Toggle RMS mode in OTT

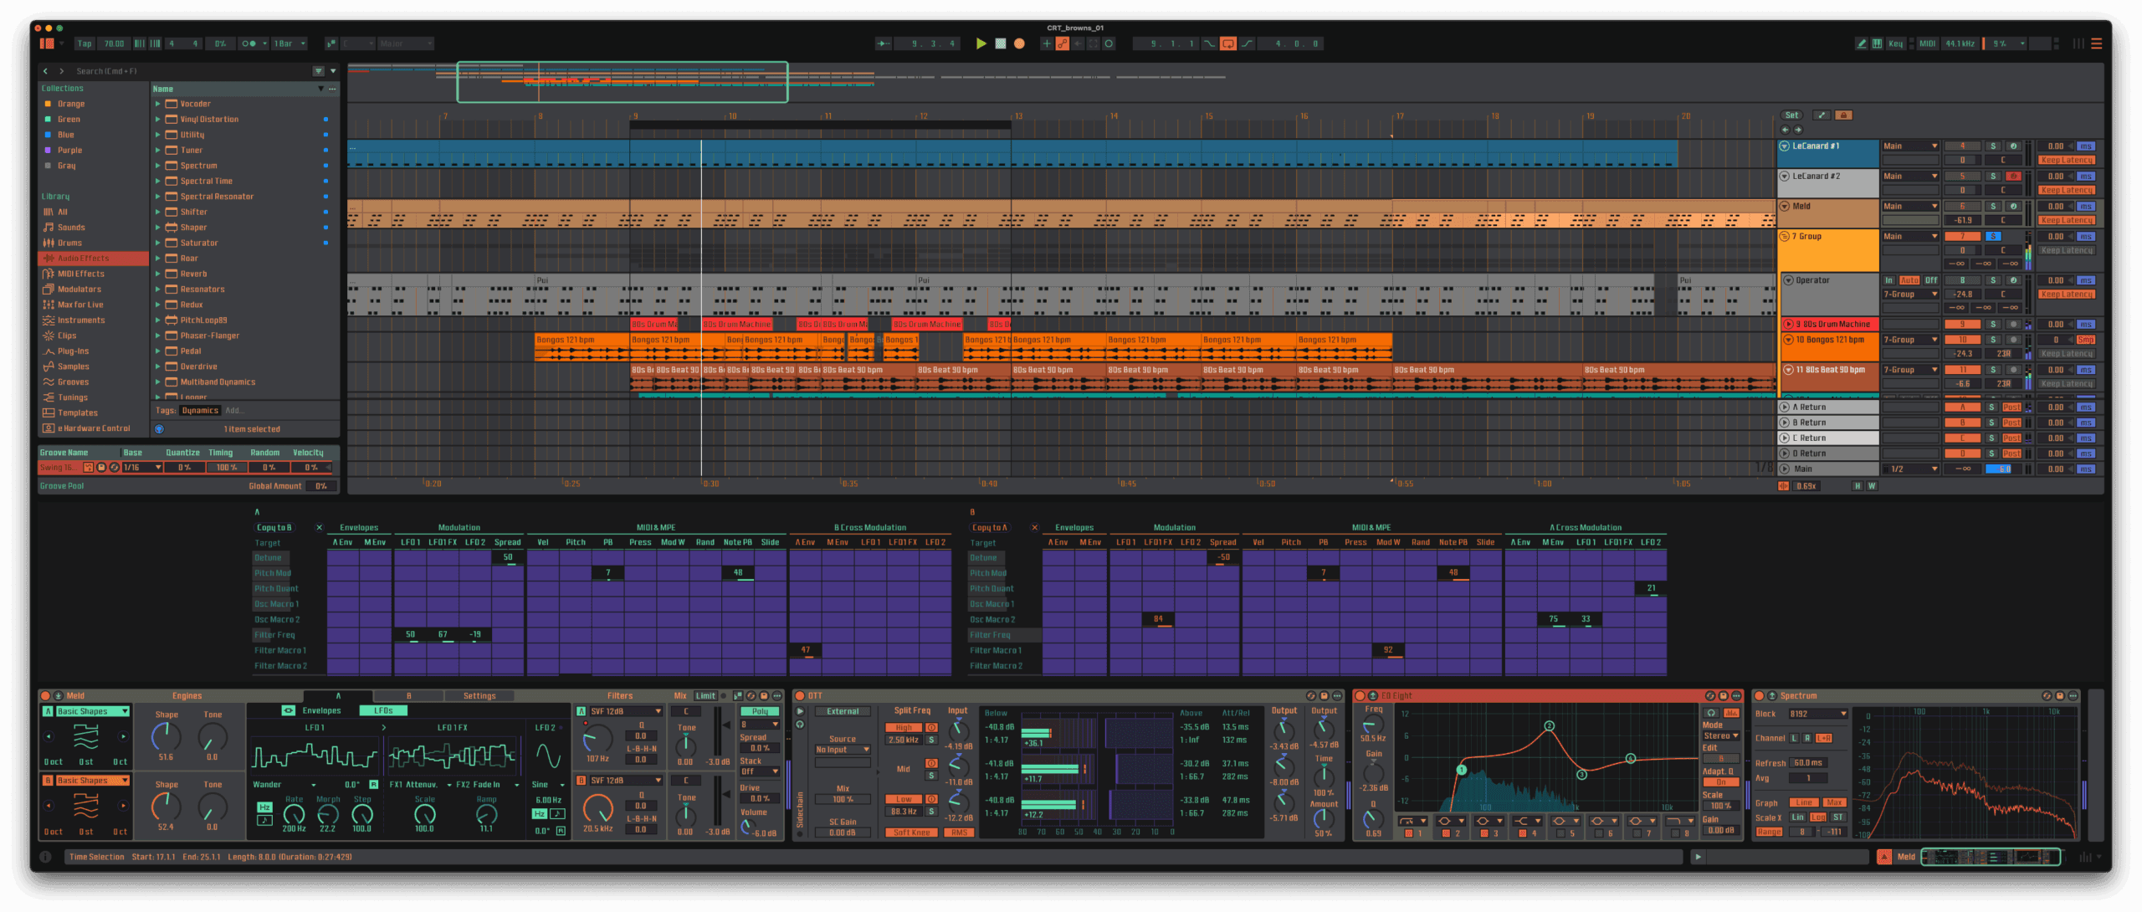[x=959, y=833]
